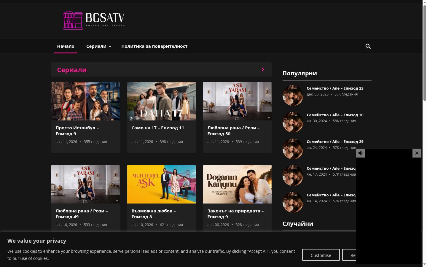Click round thumbnail dated ян. 17, 2024
427x267 pixels.
pos(293,176)
